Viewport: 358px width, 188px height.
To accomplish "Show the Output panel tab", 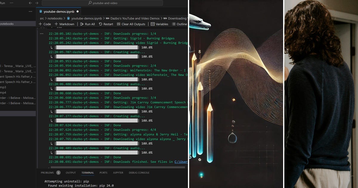I will point(71,172).
